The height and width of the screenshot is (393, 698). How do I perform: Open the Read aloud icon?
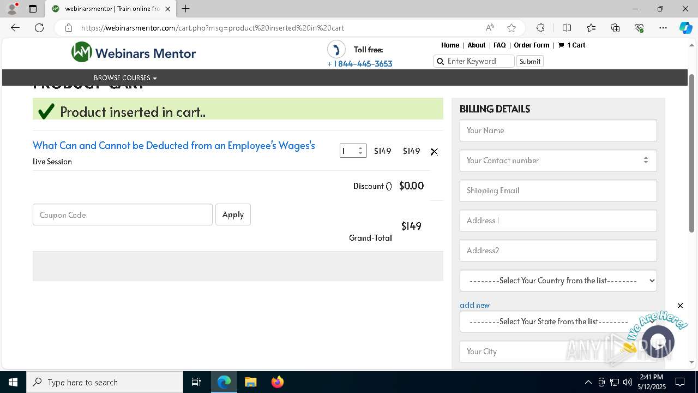click(x=490, y=28)
